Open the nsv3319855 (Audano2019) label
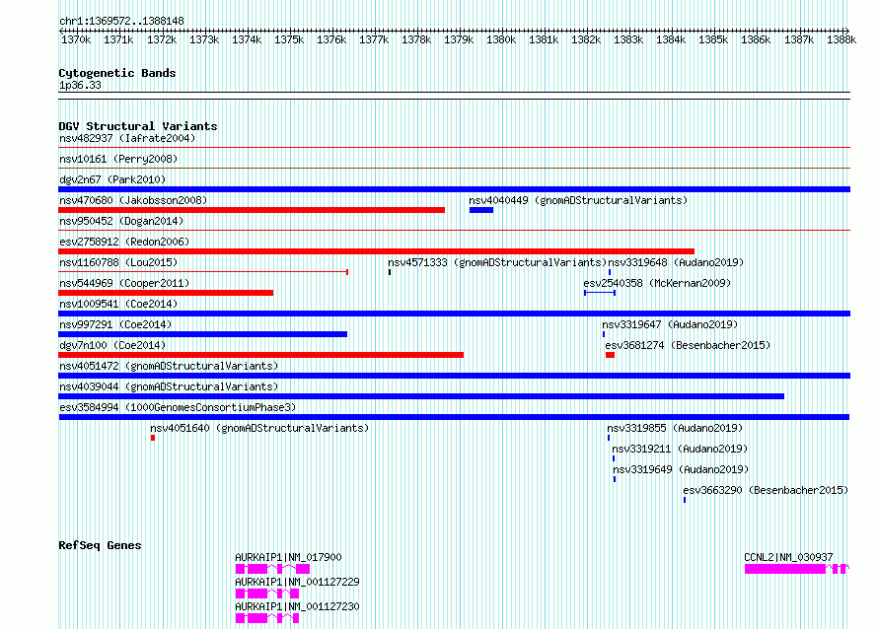The image size is (878, 629). [x=675, y=428]
